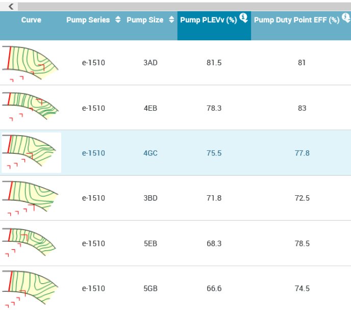Open the 4EB pump curve thumbnail
This screenshot has height=310, width=351.
tap(31, 107)
